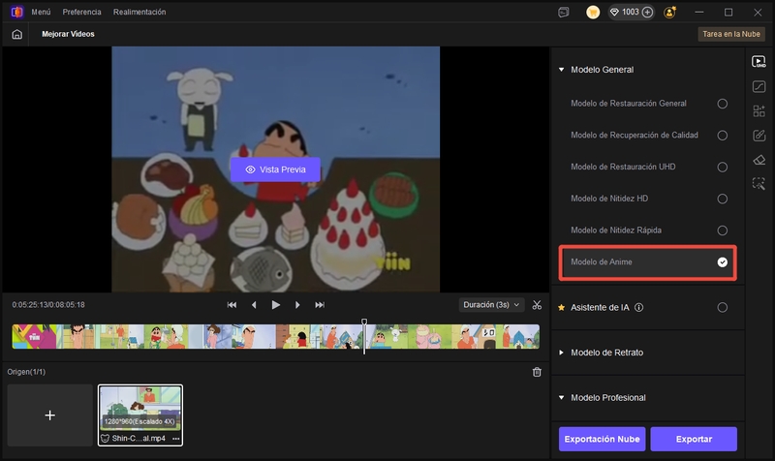Add a new source video with the plus tile
775x461 pixels.
pos(50,415)
